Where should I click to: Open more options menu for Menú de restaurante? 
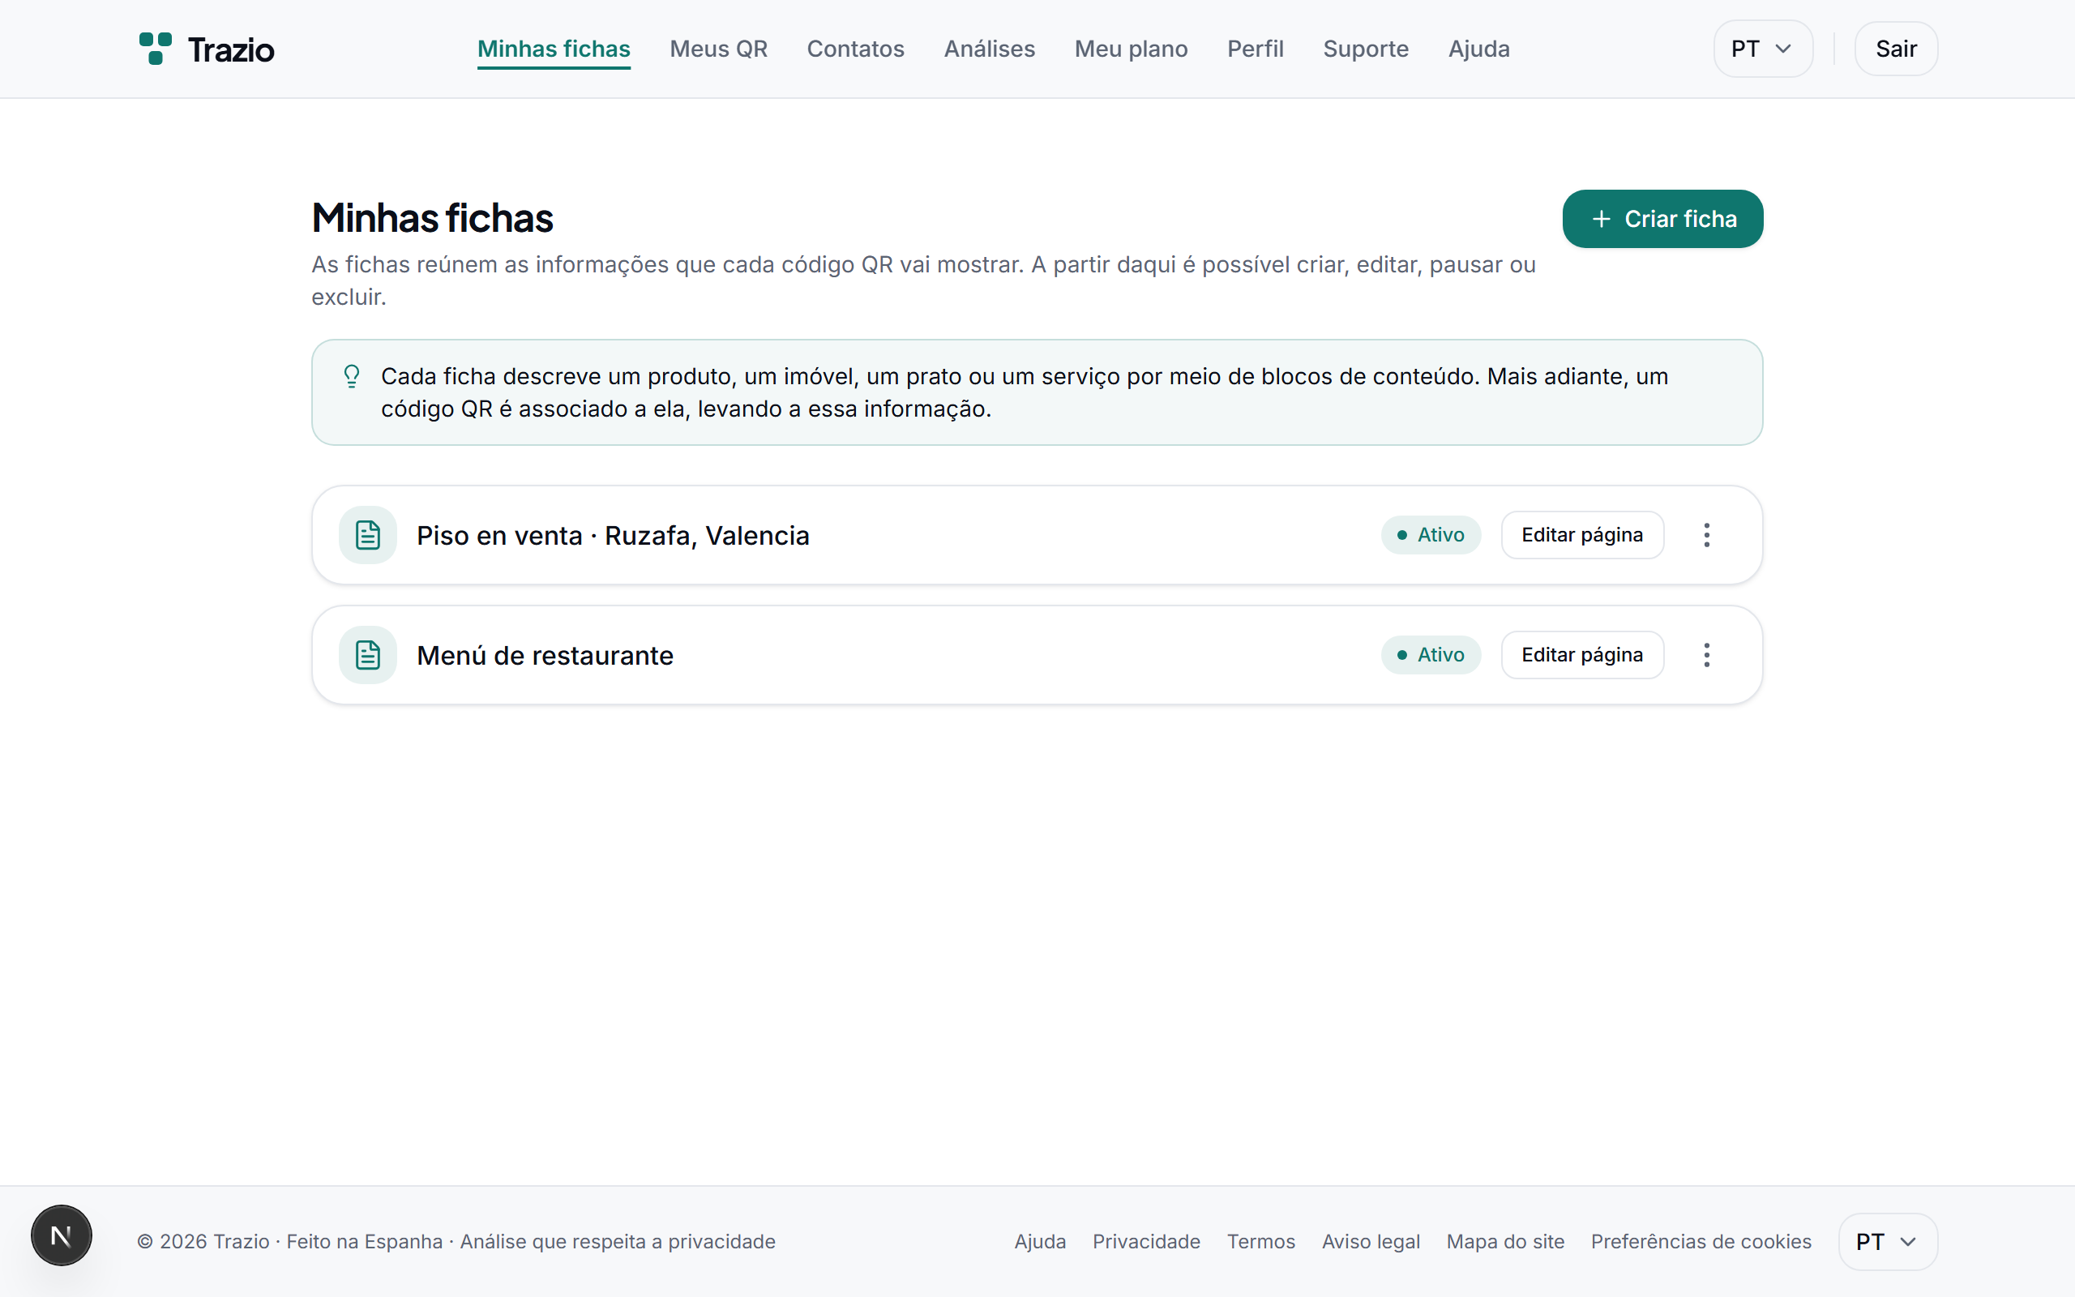(x=1706, y=655)
